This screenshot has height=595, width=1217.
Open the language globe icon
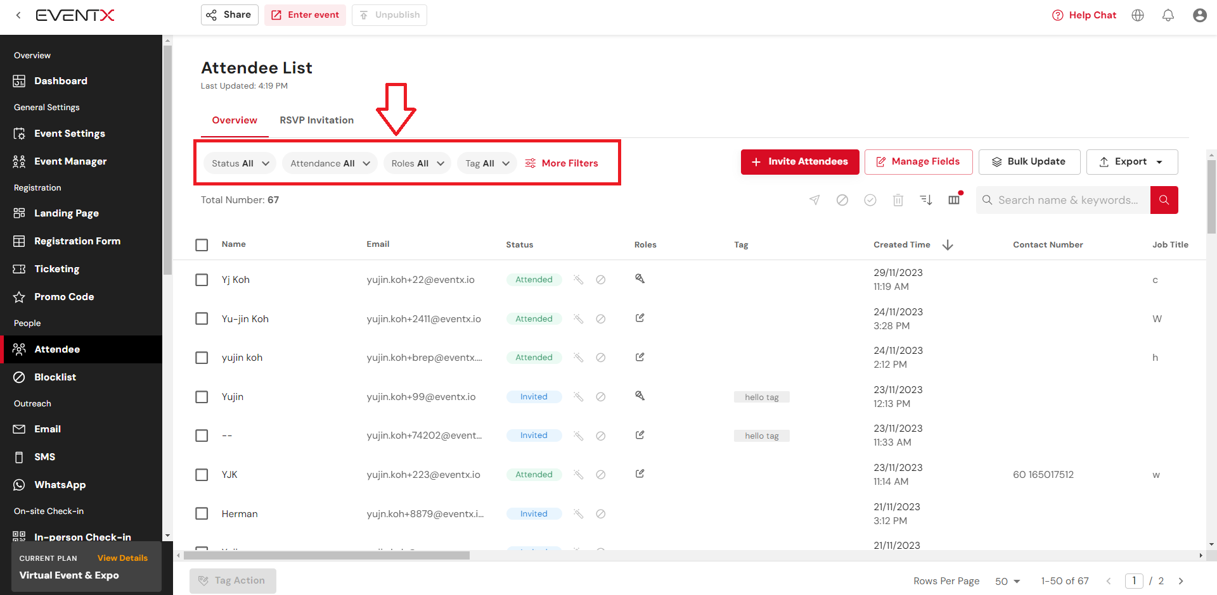pyautogui.click(x=1138, y=15)
